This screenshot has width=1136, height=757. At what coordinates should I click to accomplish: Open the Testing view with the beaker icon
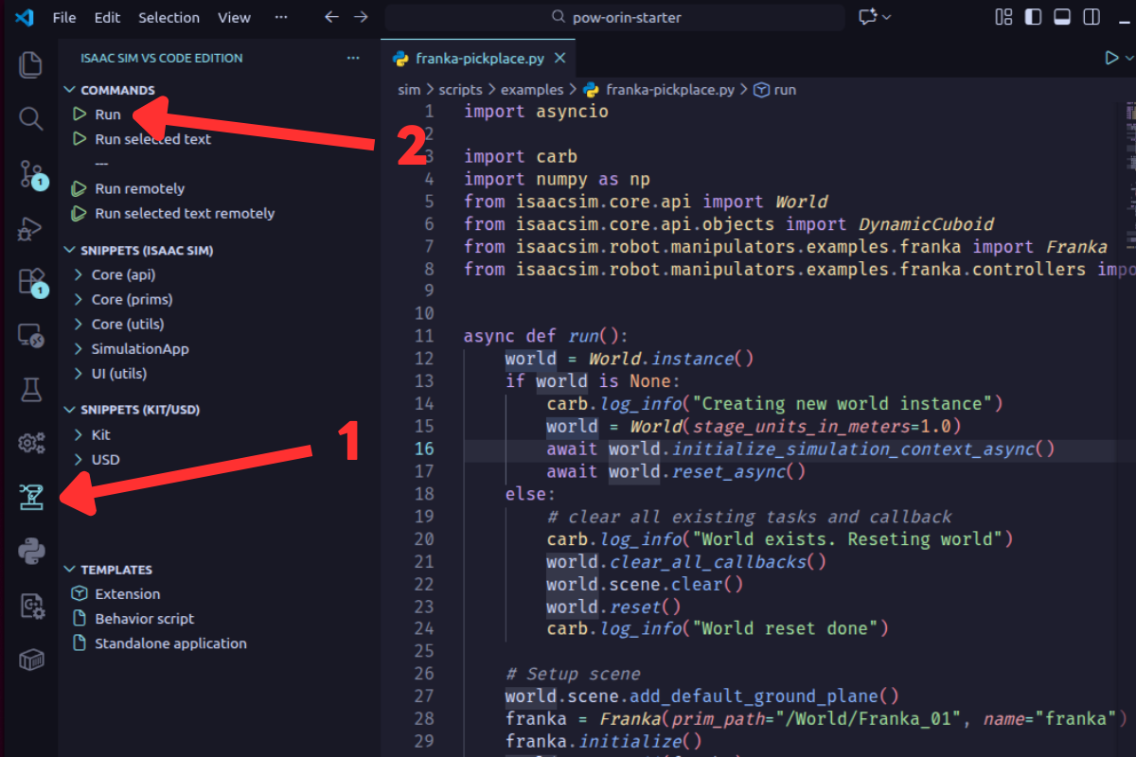click(30, 389)
